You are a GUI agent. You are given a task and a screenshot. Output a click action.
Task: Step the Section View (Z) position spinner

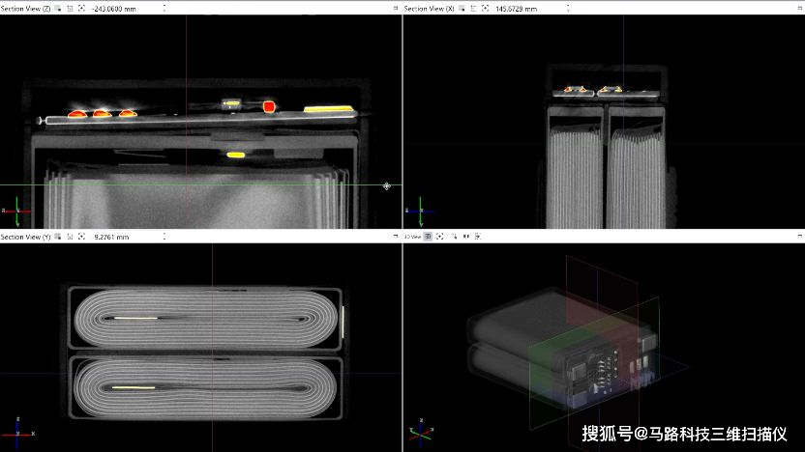pos(164,9)
